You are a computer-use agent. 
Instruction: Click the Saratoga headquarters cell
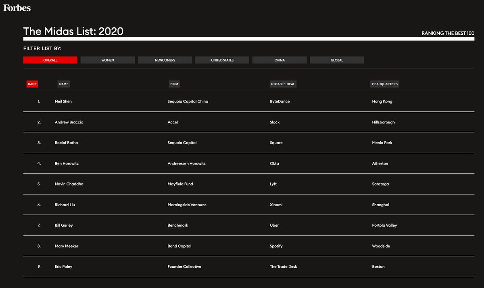click(x=380, y=184)
